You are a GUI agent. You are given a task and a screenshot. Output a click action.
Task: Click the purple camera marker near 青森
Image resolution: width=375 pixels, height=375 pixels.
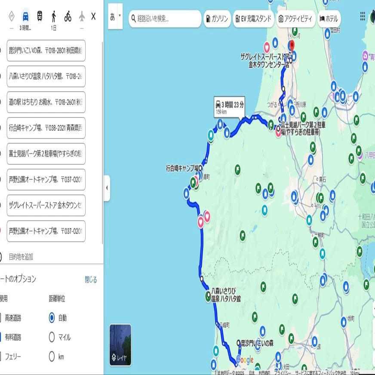(x=365, y=56)
